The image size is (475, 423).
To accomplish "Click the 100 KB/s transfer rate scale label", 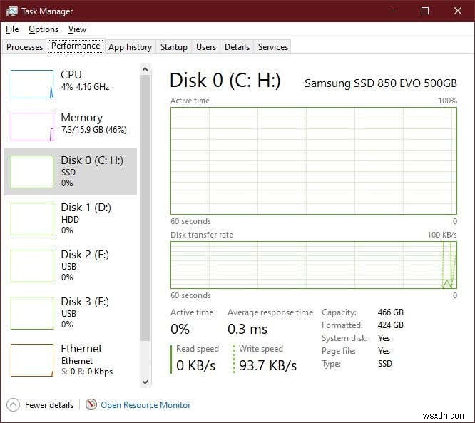I will point(442,235).
